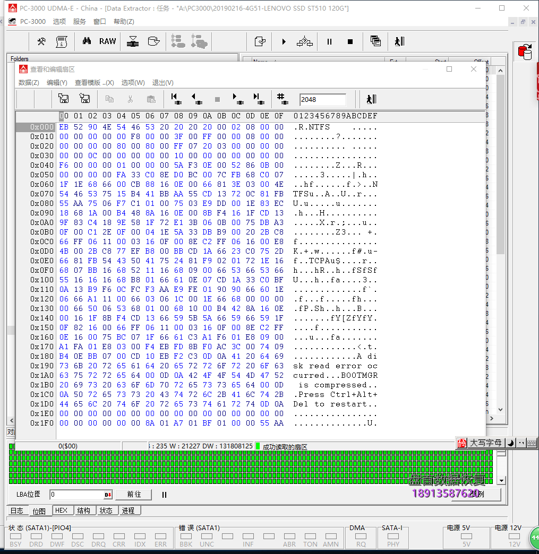The image size is (539, 554).
Task: Click the 退出(V) menu
Action: [x=162, y=83]
